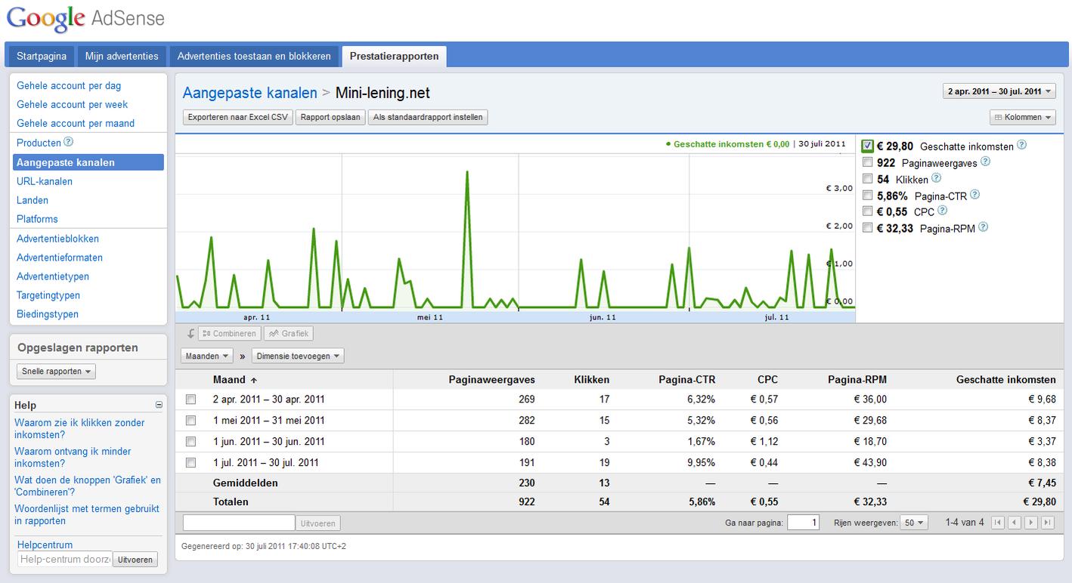Open Maanden dimension dropdown
1072x583 pixels.
coord(209,356)
